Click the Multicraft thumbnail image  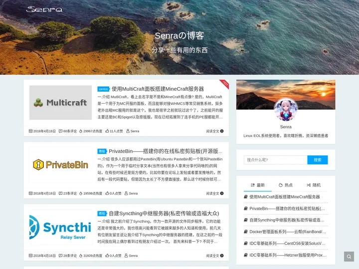point(61,103)
